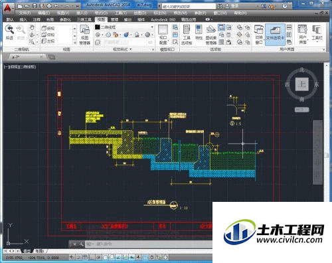This screenshot has width=332, height=263.
Task: Click the tile vertically window icon
Action: click(x=289, y=35)
